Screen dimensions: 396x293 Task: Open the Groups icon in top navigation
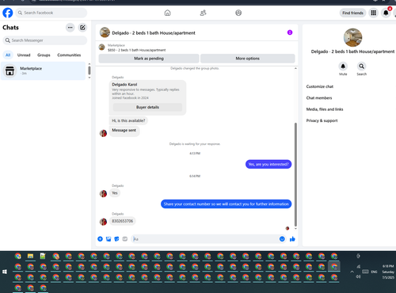[x=238, y=13]
